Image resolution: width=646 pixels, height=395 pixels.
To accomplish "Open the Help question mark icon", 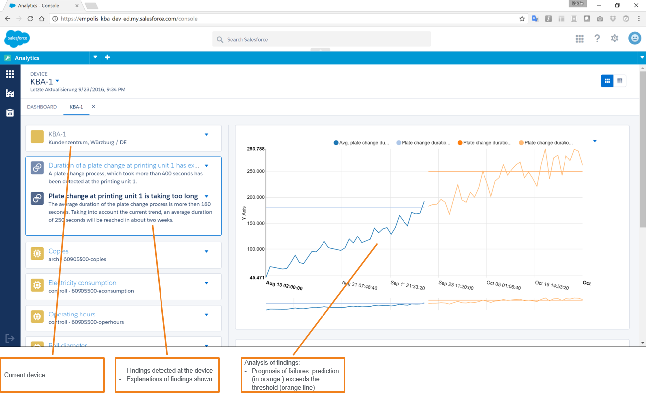I will click(x=597, y=38).
